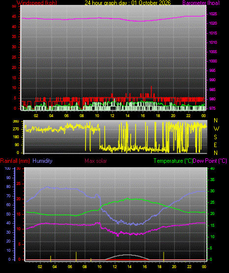Image resolution: width=229 pixels, height=273 pixels.
Task: Click the 270 wind direction axis value
Action: pyautogui.click(x=16, y=129)
